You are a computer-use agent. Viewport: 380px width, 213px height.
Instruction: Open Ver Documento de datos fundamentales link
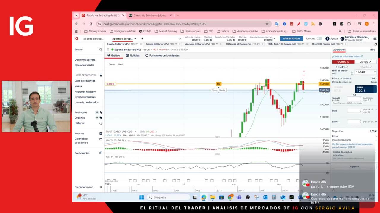pos(352,146)
